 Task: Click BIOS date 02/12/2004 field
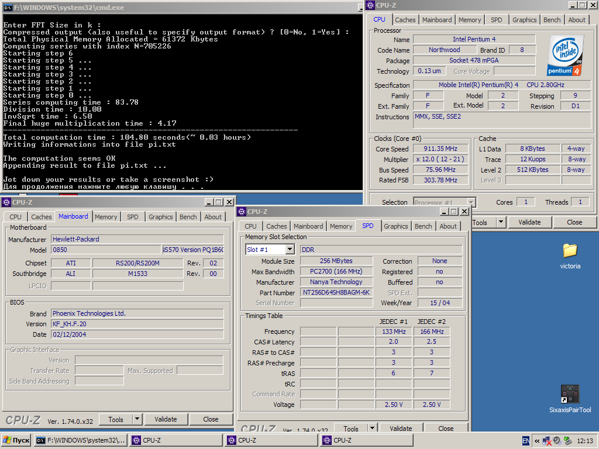click(137, 334)
